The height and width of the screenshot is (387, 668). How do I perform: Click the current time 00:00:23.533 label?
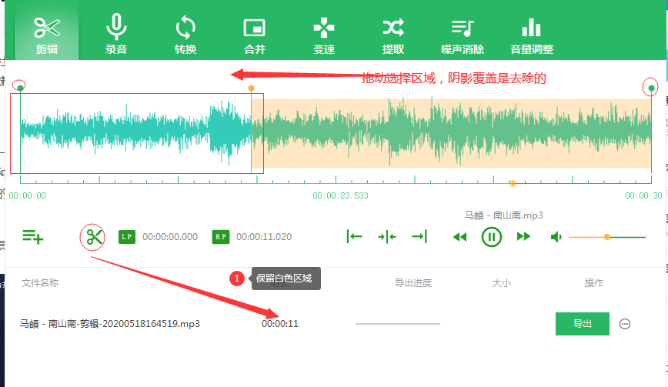(340, 195)
